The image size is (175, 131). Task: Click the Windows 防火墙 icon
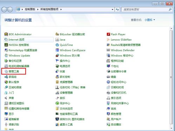(57, 56)
